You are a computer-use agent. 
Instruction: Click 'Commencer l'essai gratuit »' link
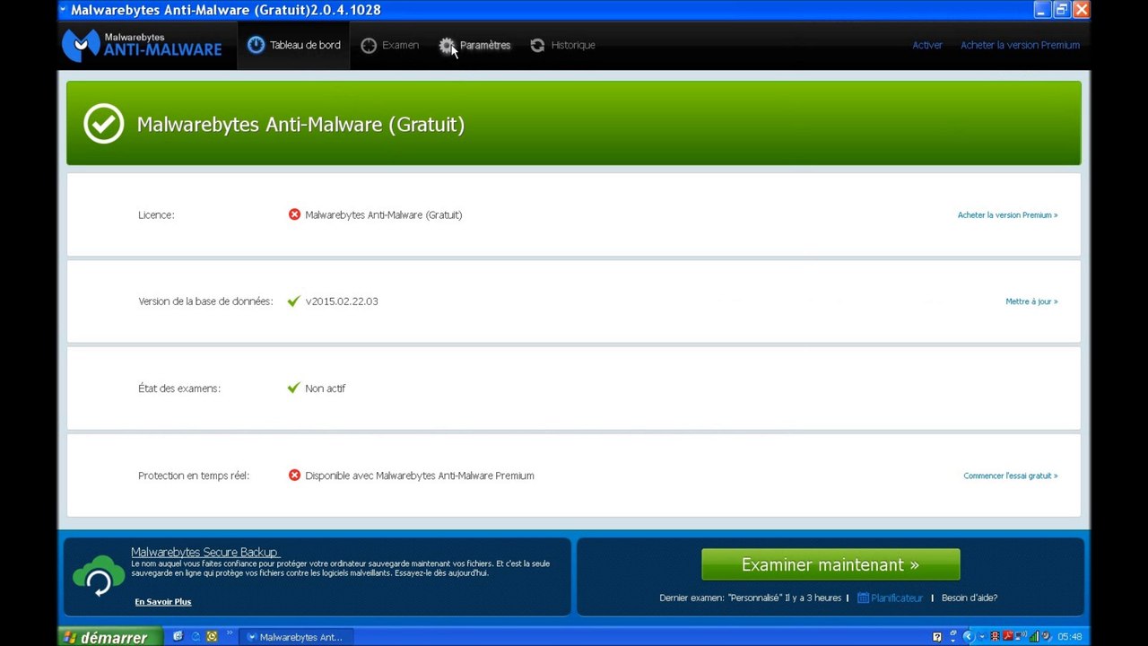1011,476
